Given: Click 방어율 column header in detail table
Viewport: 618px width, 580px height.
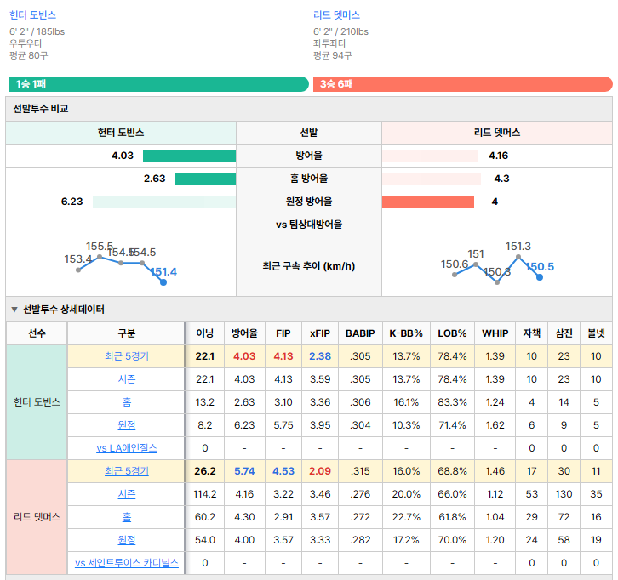Looking at the screenshot, I should (x=244, y=333).
